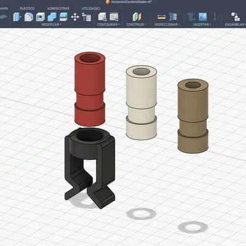
Task: Select the Press Pull tool icon
Action: (17, 17)
